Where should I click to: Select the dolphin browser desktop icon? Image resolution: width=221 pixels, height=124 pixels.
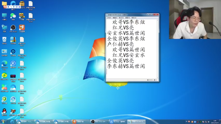coord(13,3)
